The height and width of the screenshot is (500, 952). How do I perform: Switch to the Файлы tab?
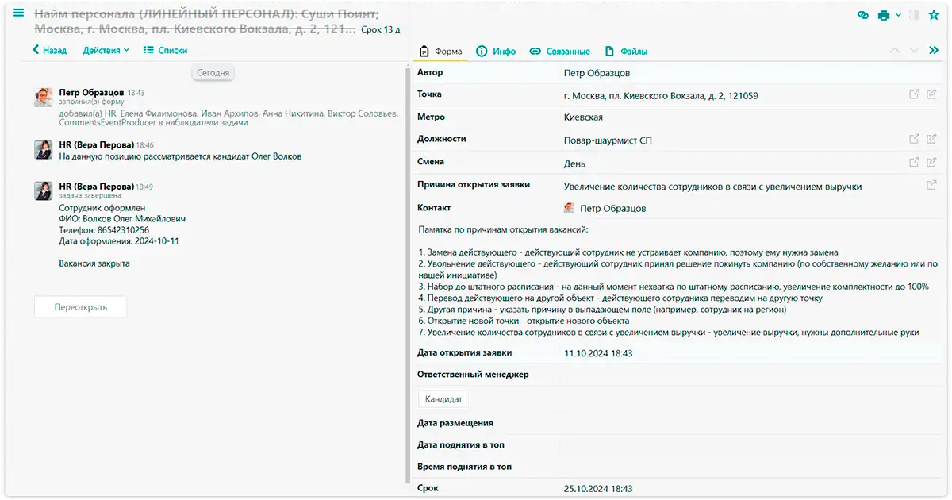click(x=627, y=52)
